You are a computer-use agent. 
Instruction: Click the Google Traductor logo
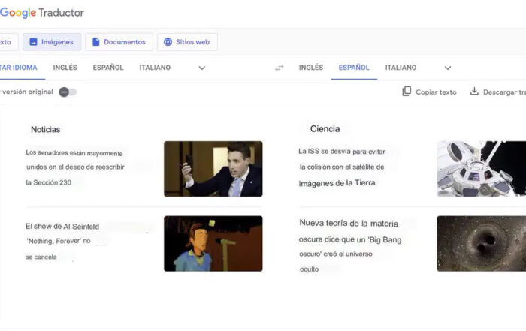[x=41, y=13]
